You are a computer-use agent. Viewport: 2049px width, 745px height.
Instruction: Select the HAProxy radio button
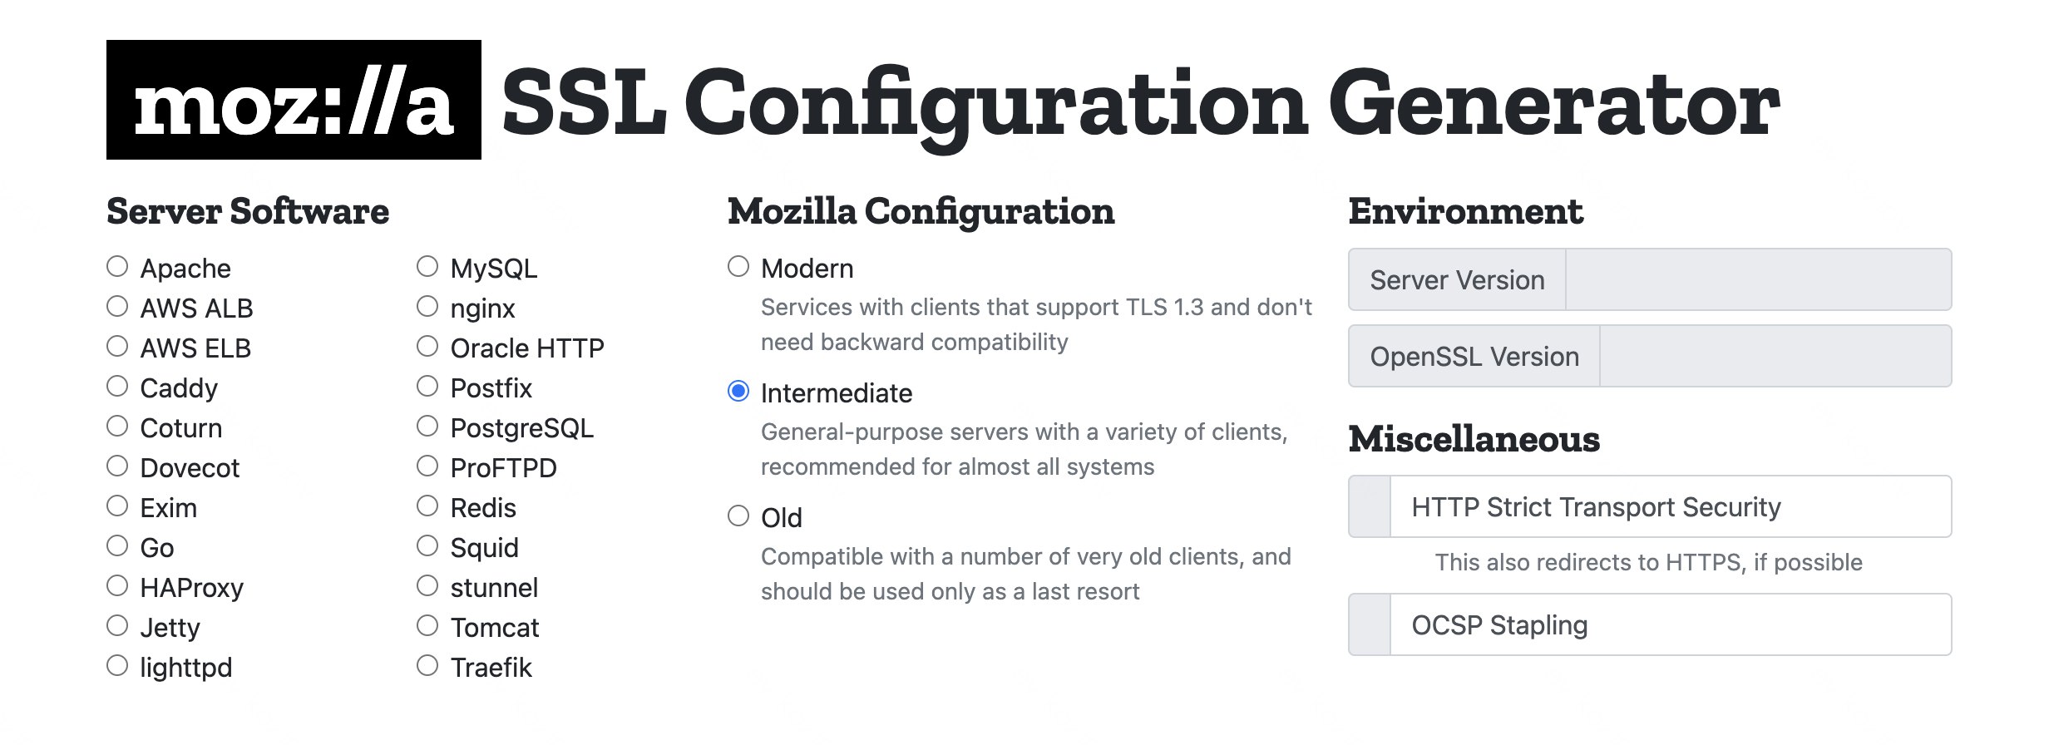coord(117,585)
